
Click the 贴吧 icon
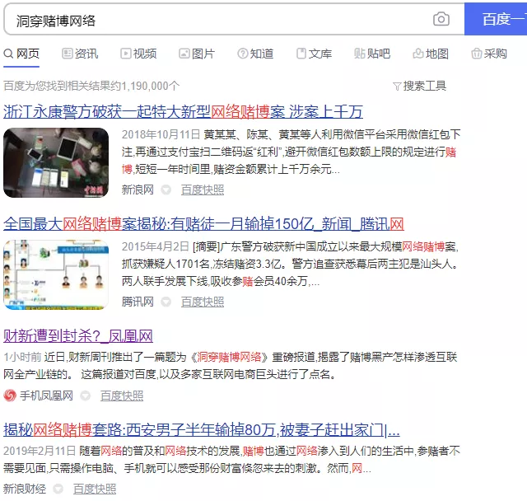pos(360,54)
